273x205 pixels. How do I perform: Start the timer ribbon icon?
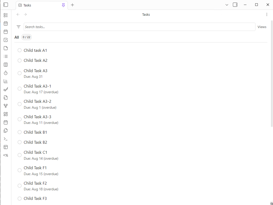[6, 73]
